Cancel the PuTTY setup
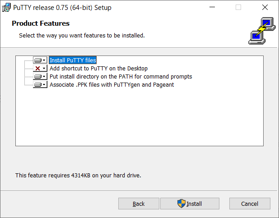Image resolution: width=279 pixels, height=218 pixels. pyautogui.click(x=250, y=204)
